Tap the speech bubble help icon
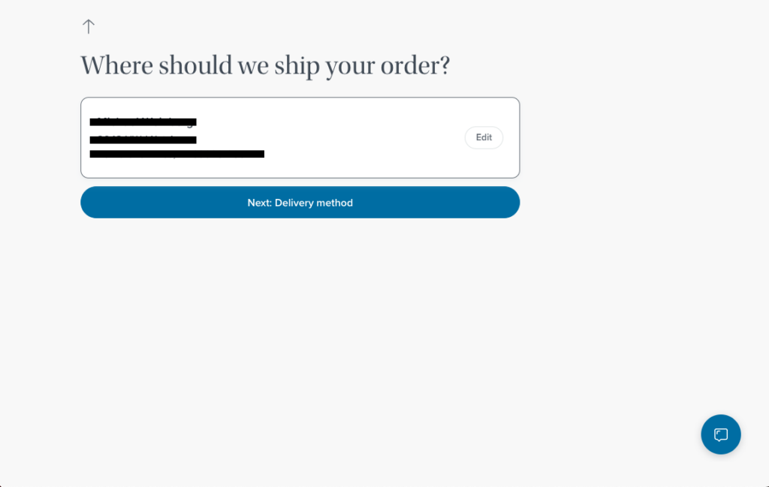769x487 pixels. pyautogui.click(x=721, y=434)
